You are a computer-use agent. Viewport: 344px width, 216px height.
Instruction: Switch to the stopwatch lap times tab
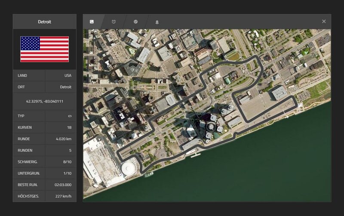coord(114,22)
